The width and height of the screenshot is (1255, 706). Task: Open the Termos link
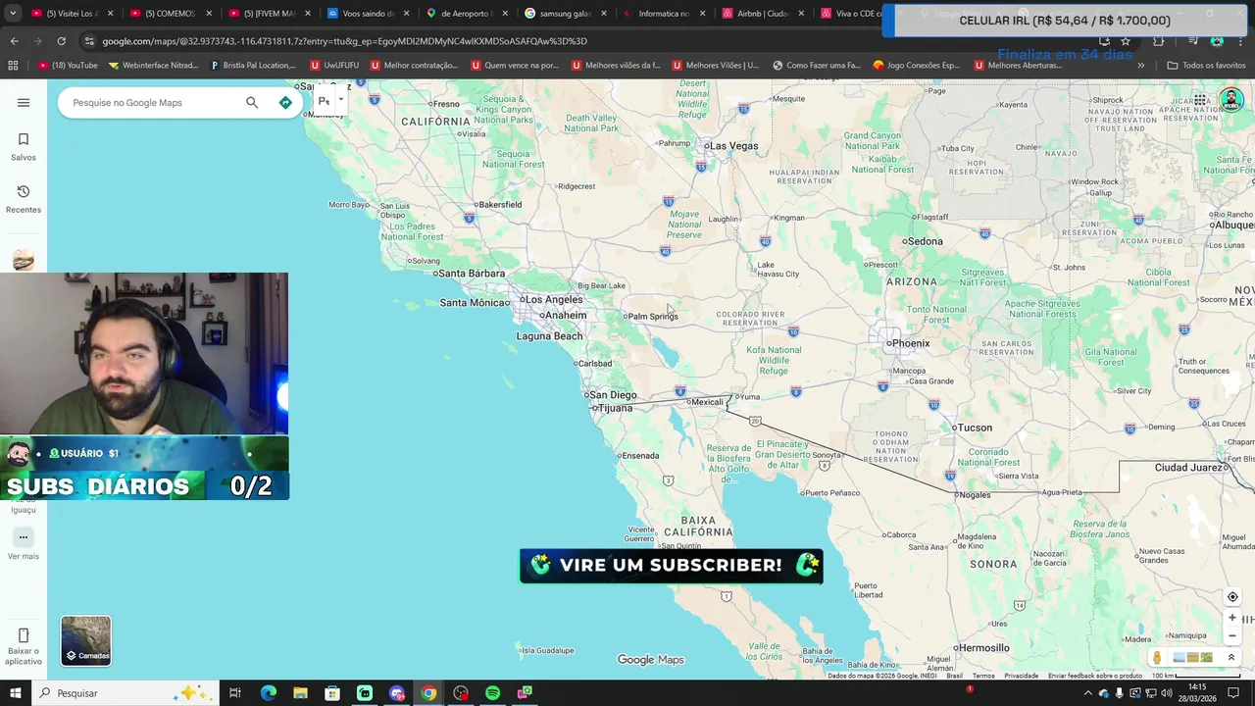(983, 676)
